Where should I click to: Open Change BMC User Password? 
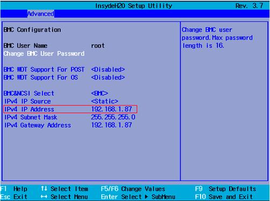click(44, 54)
